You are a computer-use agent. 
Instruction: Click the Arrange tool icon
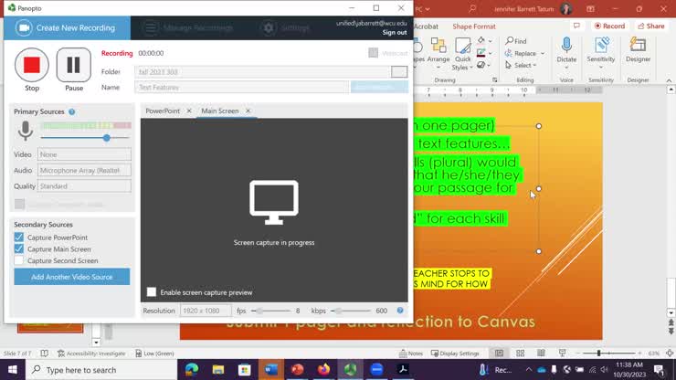[x=438, y=47]
